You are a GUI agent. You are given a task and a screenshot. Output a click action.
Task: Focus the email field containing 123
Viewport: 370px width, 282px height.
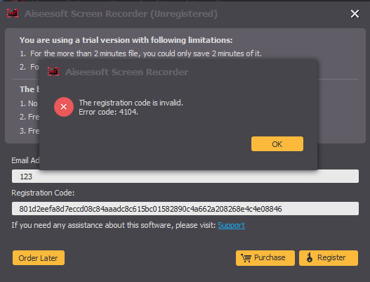185,177
